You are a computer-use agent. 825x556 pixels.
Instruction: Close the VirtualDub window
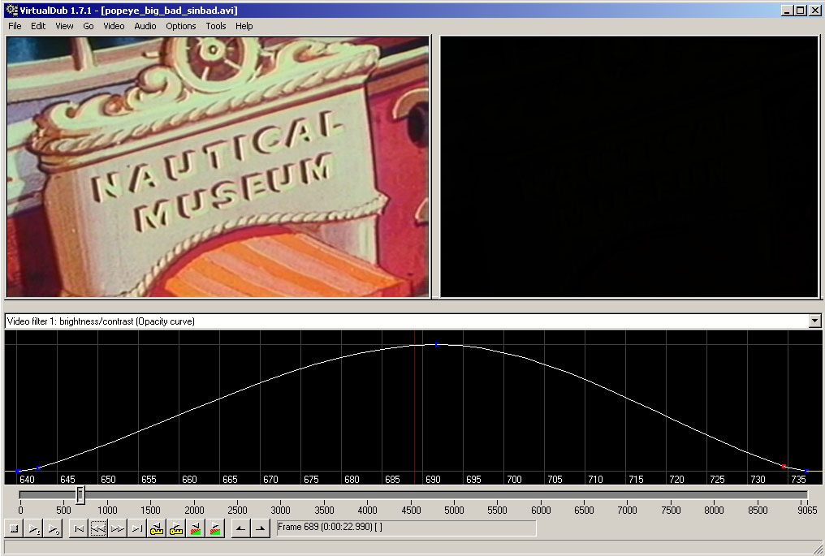tap(814, 10)
